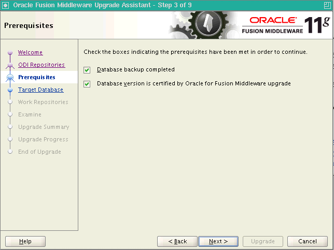Go to the Welcome step link
The image size is (334, 250).
[x=30, y=52]
